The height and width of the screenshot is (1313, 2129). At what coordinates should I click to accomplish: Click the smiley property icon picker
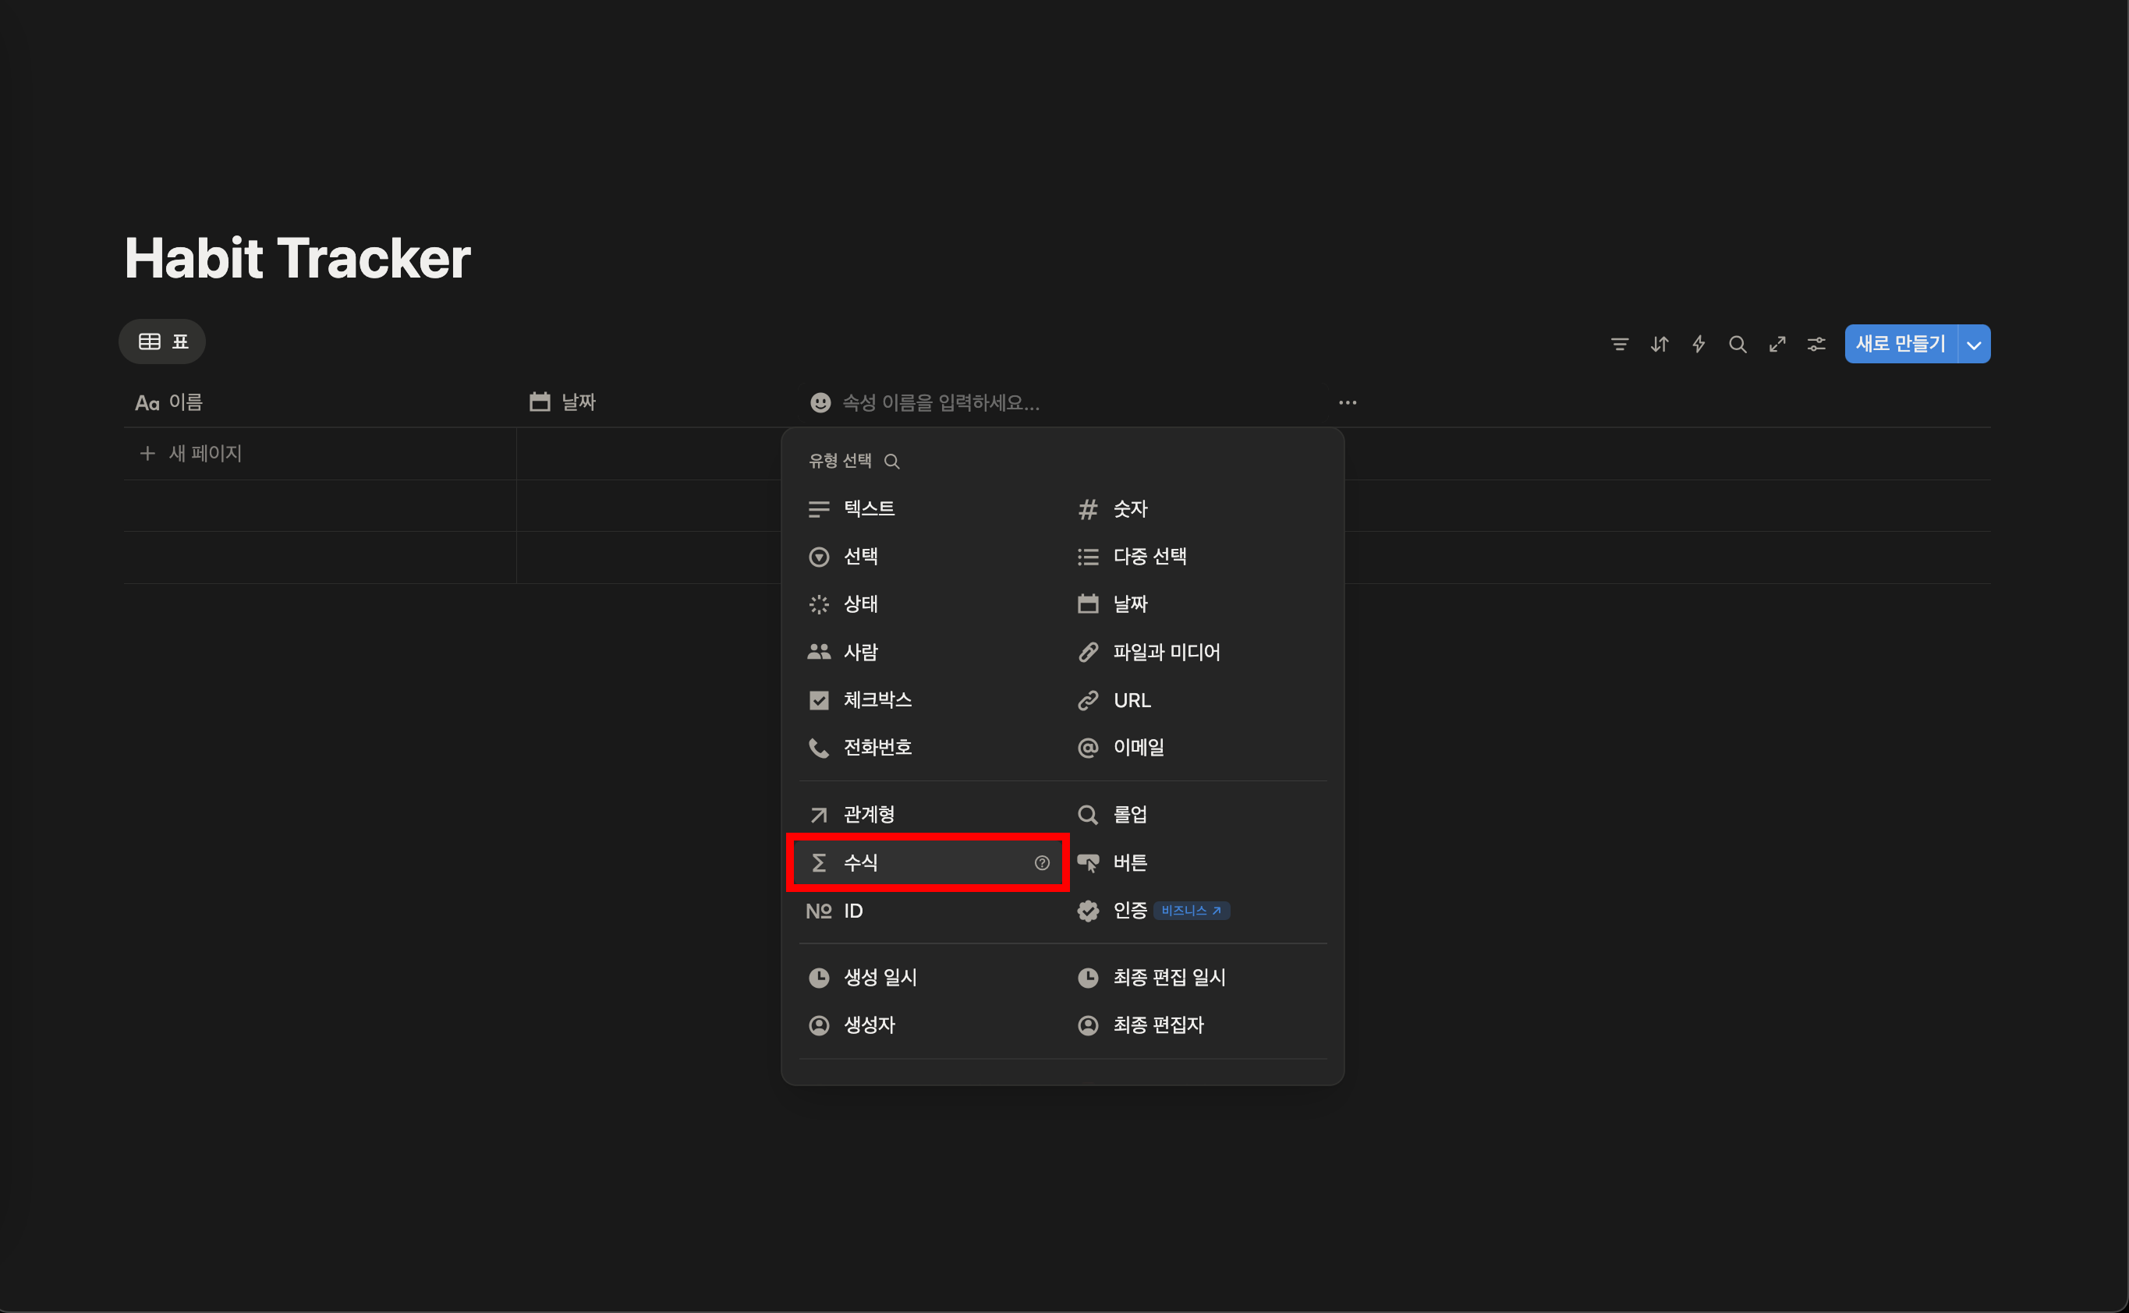pos(820,403)
